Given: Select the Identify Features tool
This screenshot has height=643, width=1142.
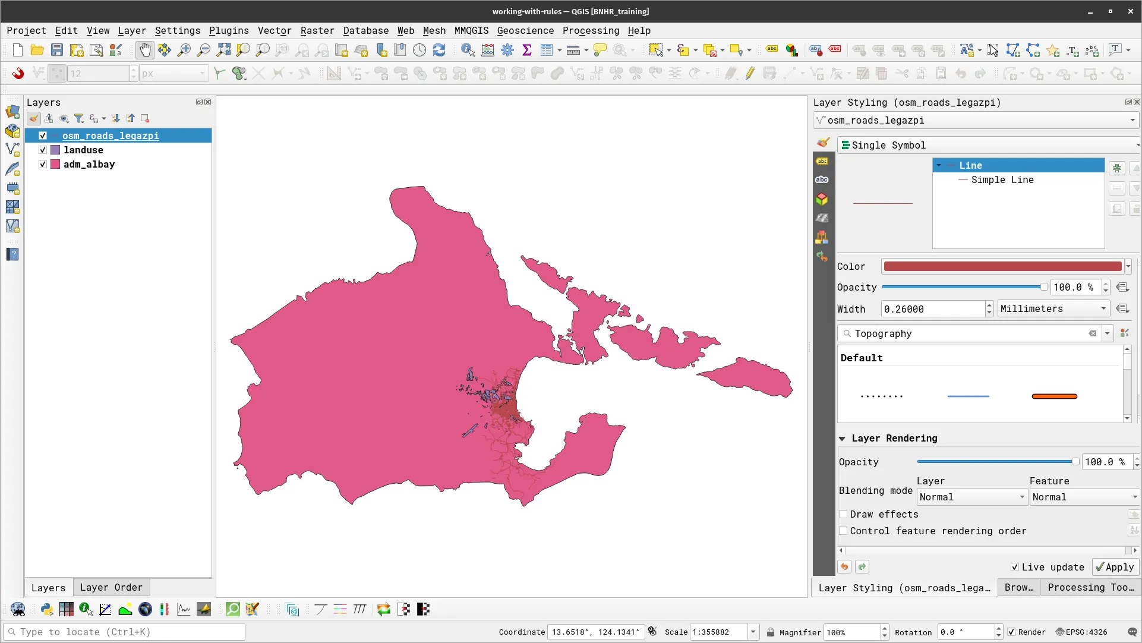Looking at the screenshot, I should pyautogui.click(x=468, y=50).
